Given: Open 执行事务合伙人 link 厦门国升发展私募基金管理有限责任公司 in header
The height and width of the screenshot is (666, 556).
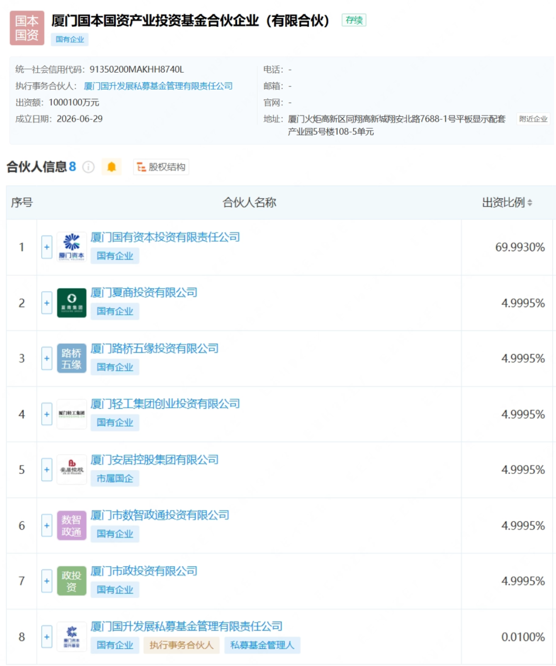Looking at the screenshot, I should tap(158, 86).
